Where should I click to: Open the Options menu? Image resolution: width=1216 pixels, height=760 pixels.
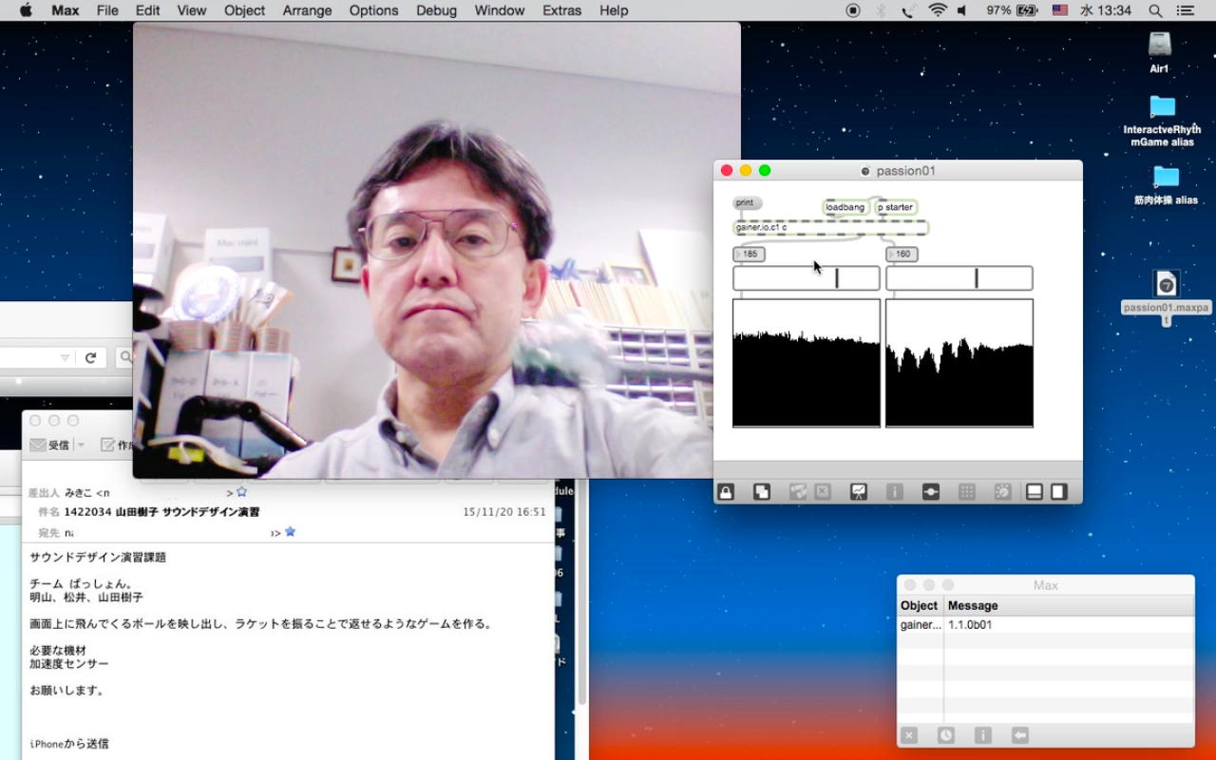373,10
